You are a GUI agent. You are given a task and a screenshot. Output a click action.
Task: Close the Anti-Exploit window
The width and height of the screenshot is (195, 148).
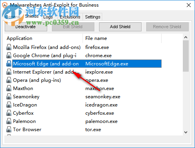189,5
